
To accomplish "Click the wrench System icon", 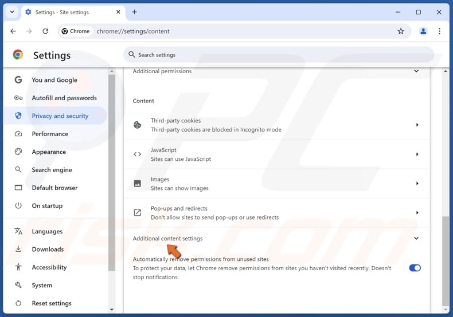I will [18, 285].
